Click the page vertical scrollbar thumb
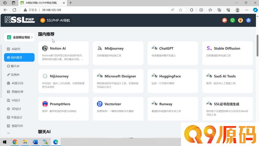 257,46
